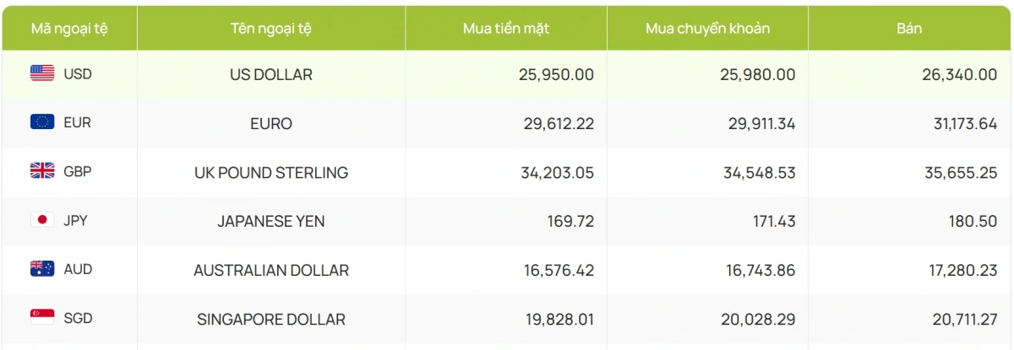Click the European Union flag icon

42,122
